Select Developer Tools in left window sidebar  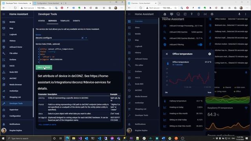point(17,103)
